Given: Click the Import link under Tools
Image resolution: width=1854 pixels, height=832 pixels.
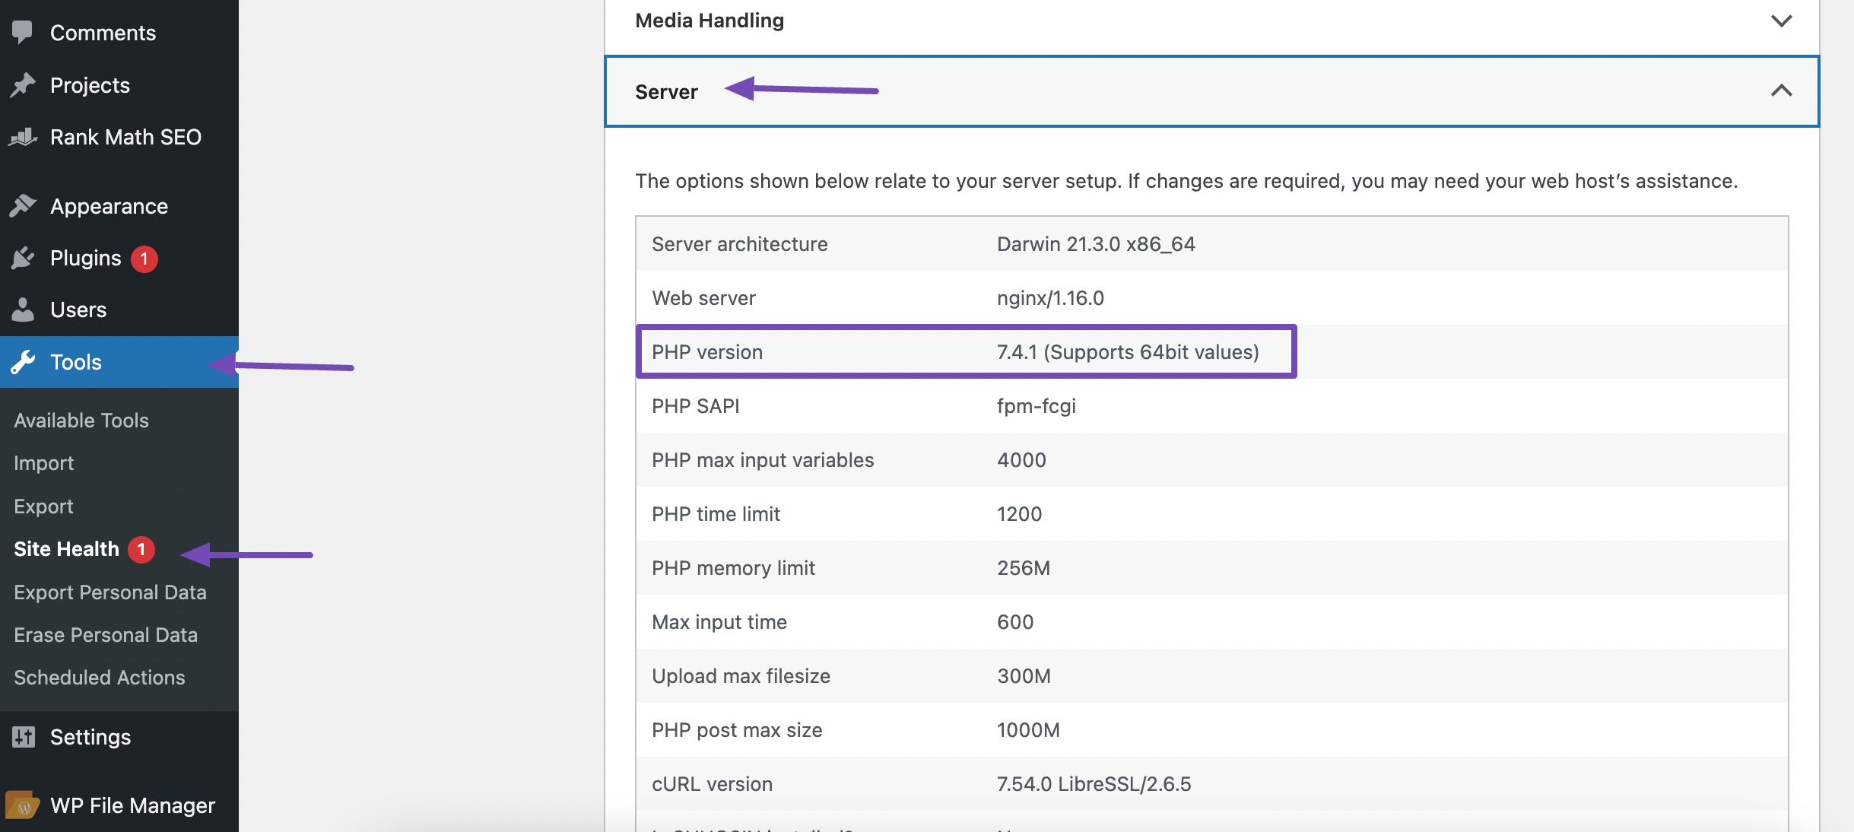Looking at the screenshot, I should point(44,461).
